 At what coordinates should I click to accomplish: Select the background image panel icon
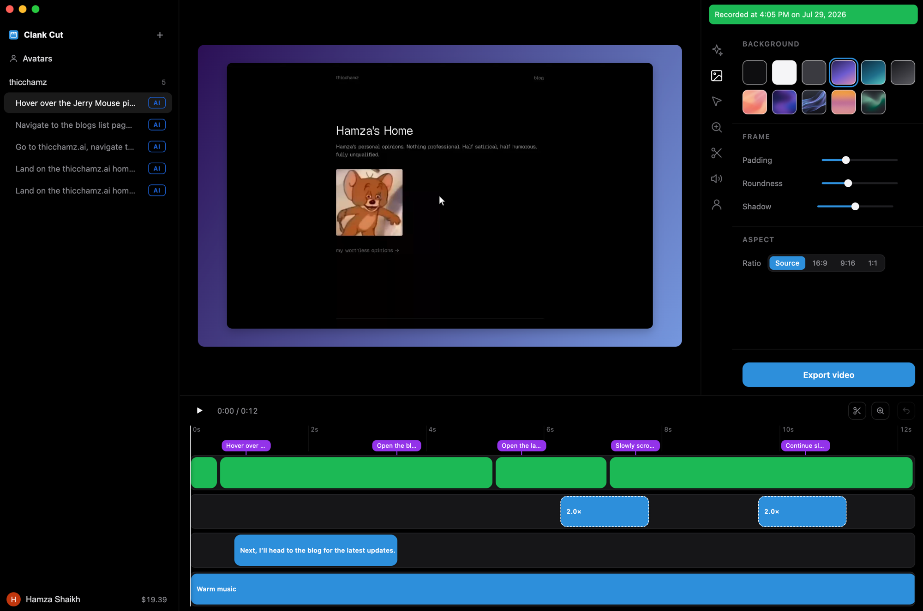click(x=717, y=76)
